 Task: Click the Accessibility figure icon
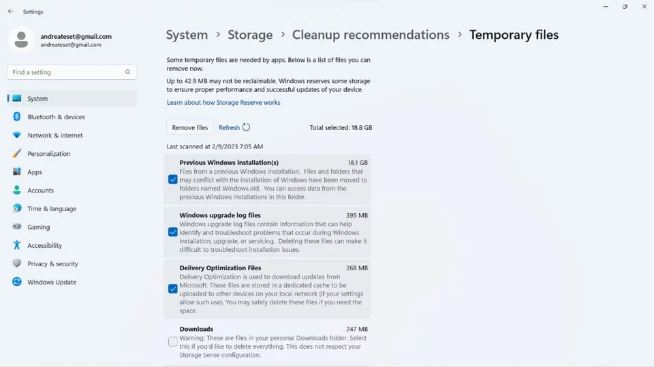coord(16,245)
